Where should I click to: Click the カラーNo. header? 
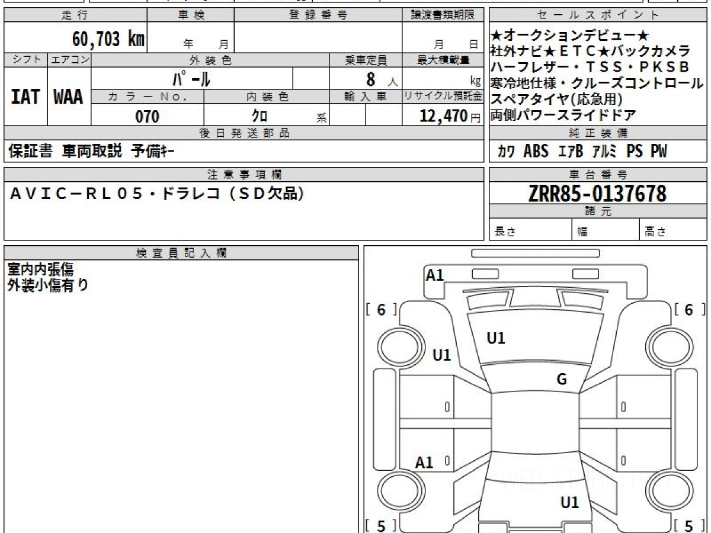click(148, 97)
